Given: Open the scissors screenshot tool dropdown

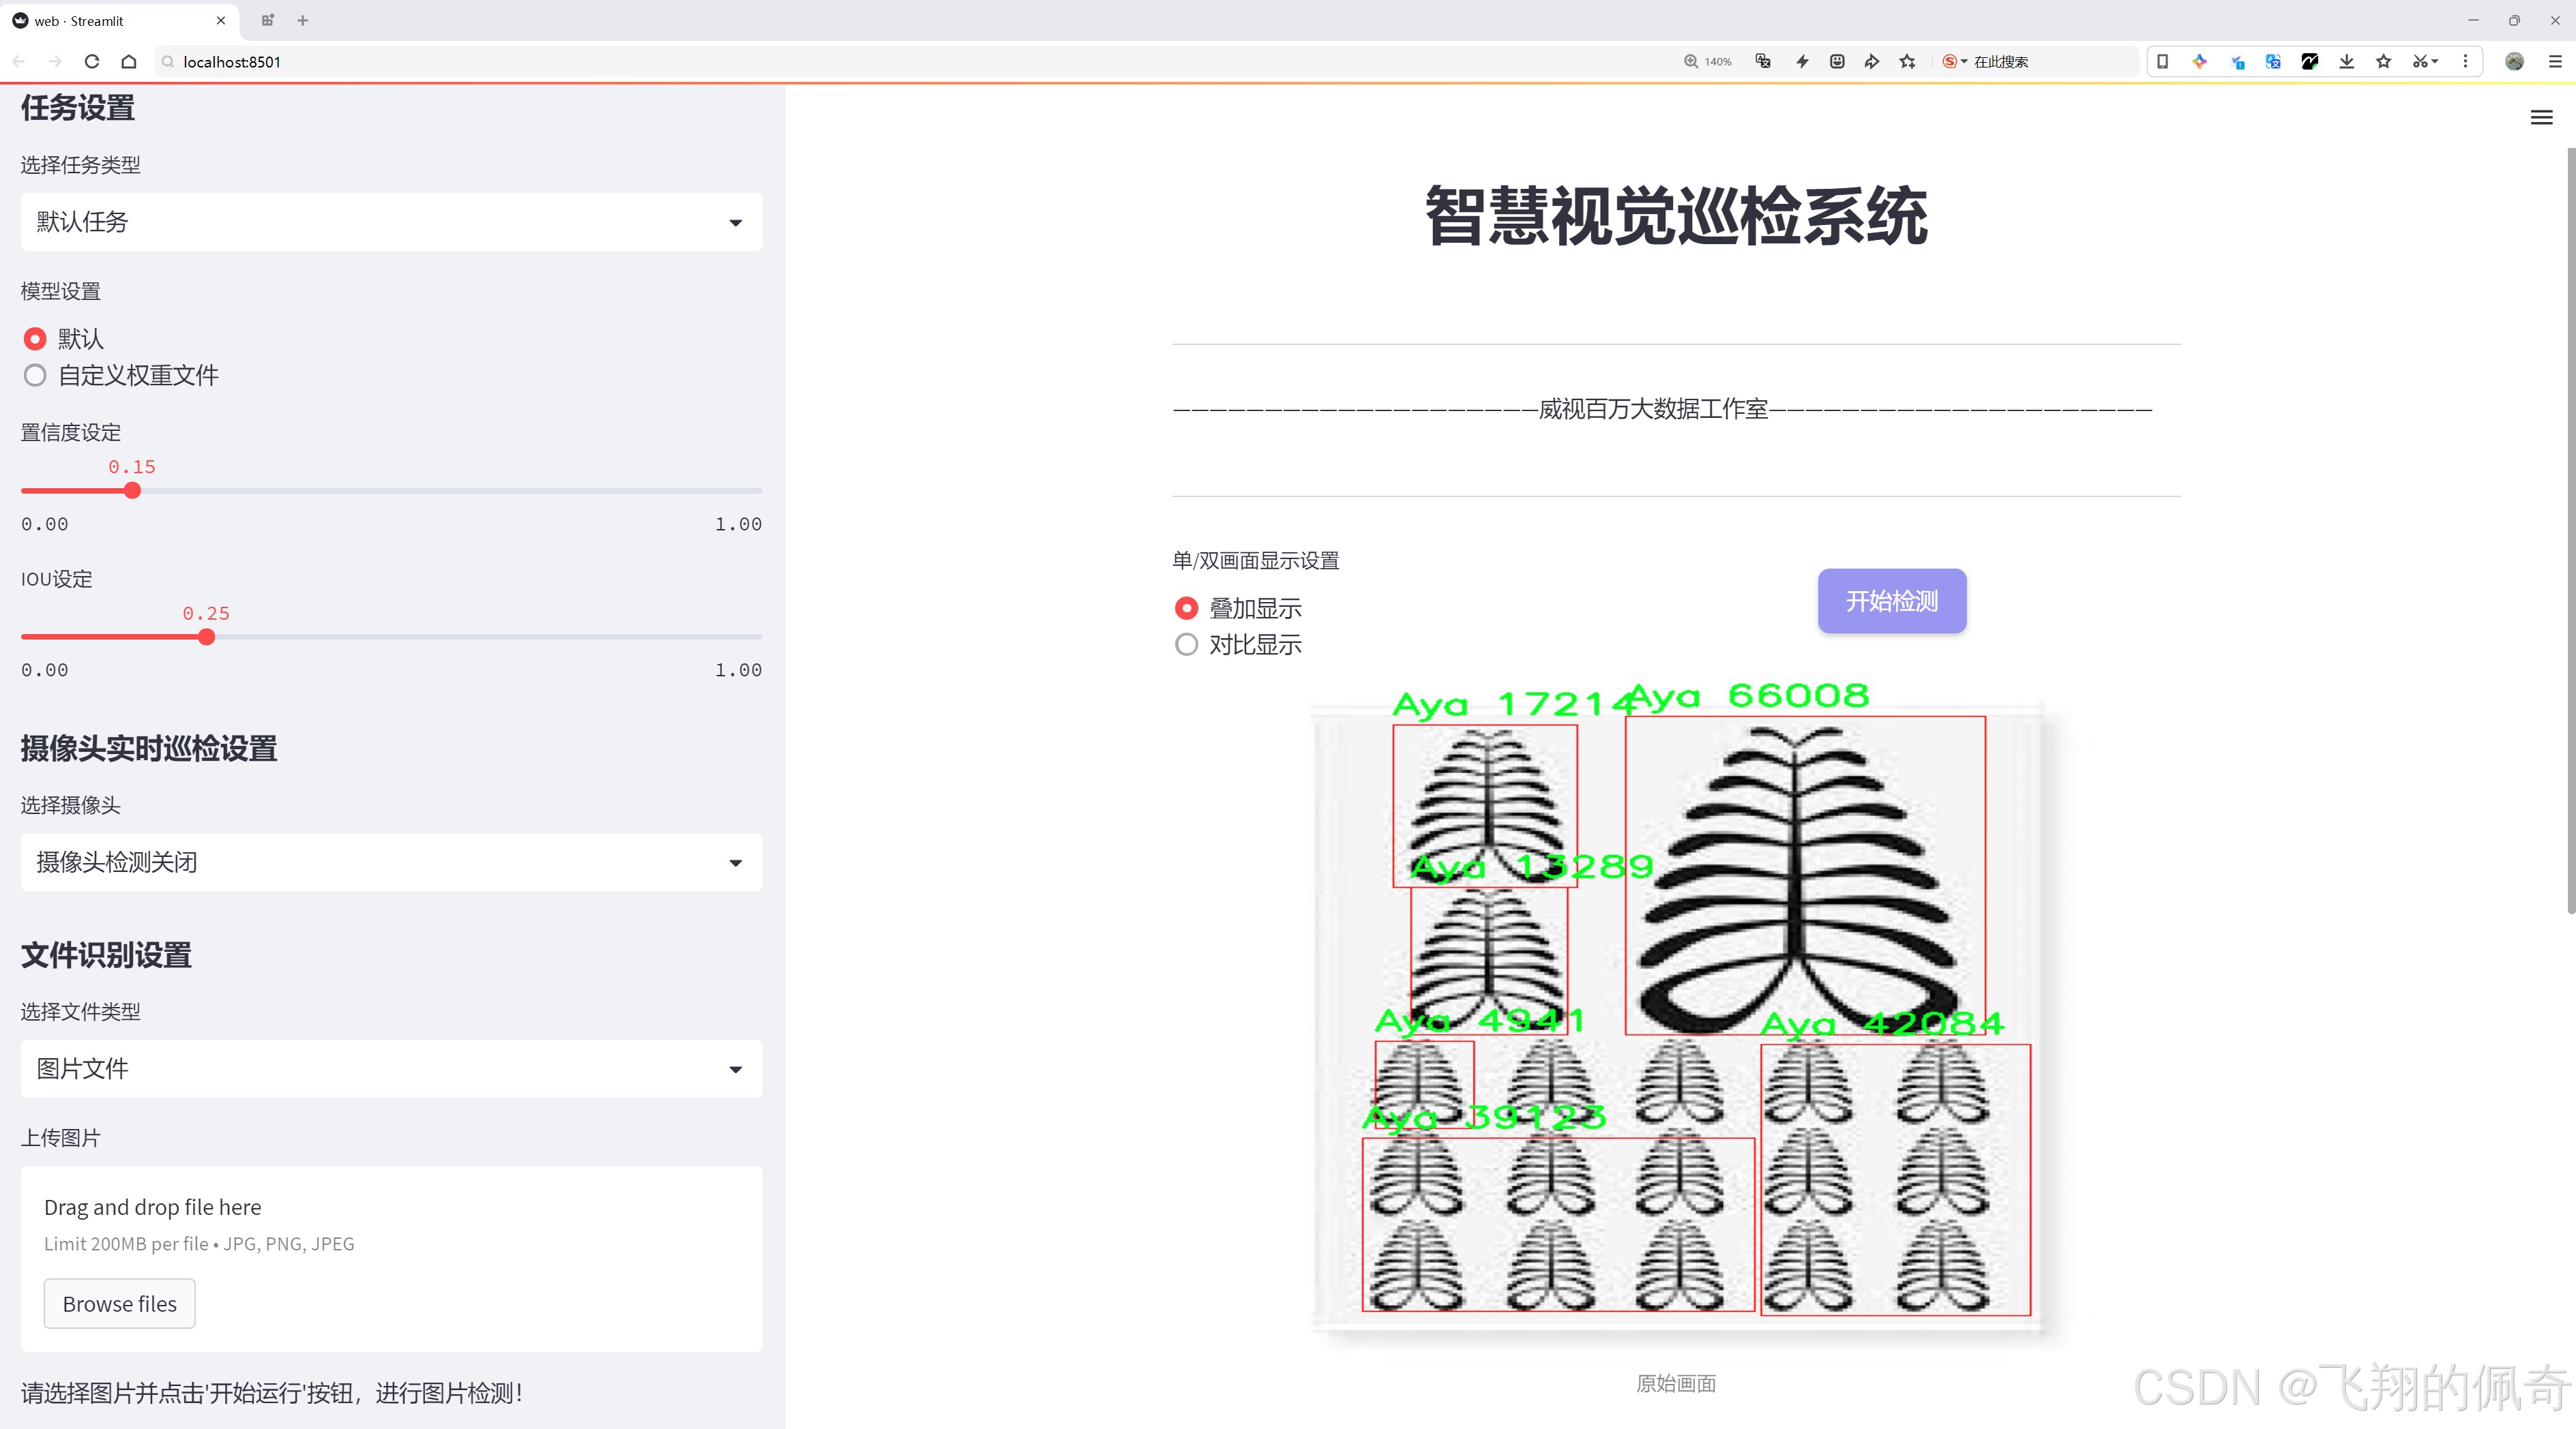Looking at the screenshot, I should tap(2425, 61).
